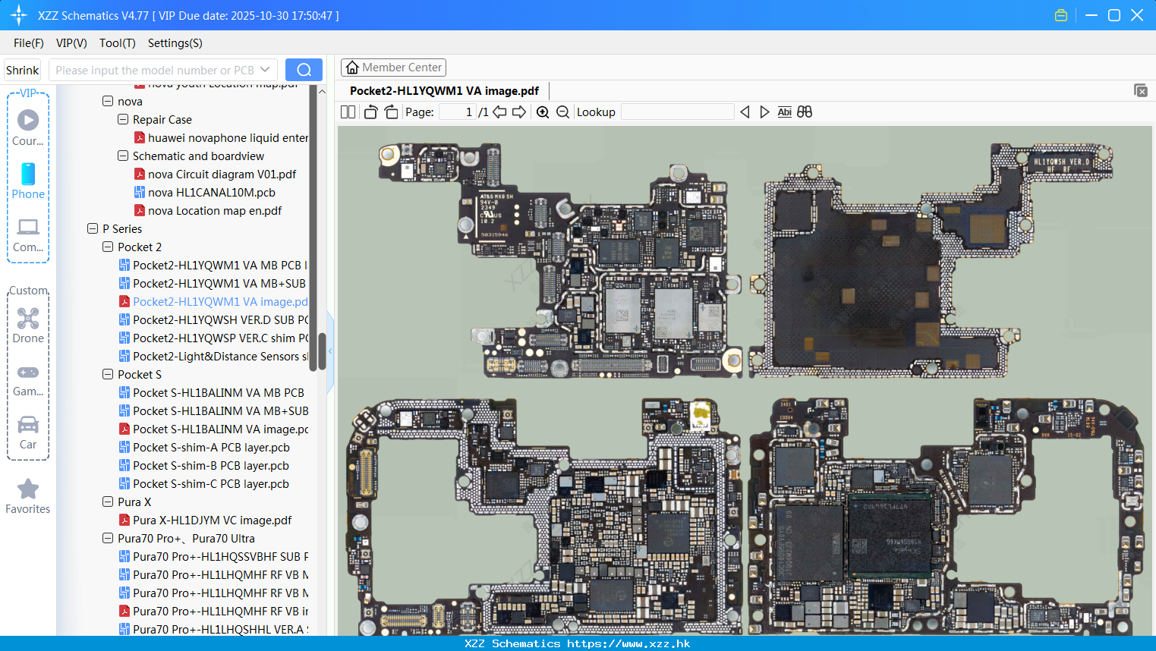1156x651 pixels.
Task: Go to the previous page arrow
Action: point(499,112)
